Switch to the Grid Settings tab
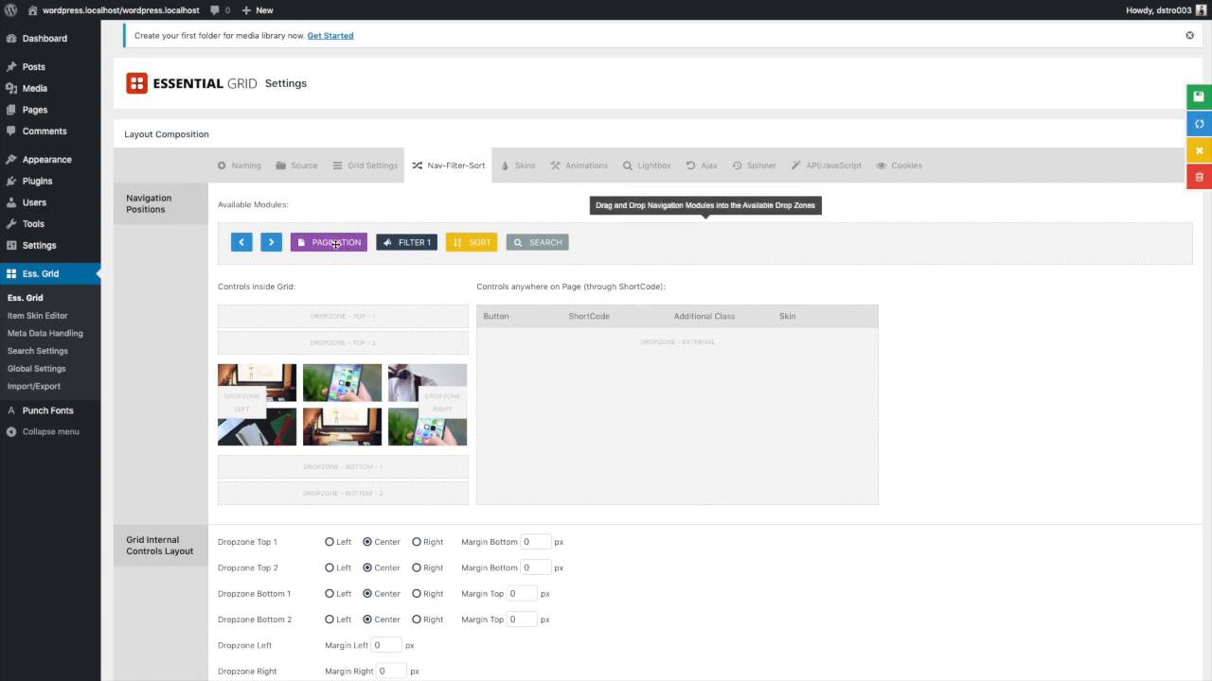 click(x=365, y=166)
